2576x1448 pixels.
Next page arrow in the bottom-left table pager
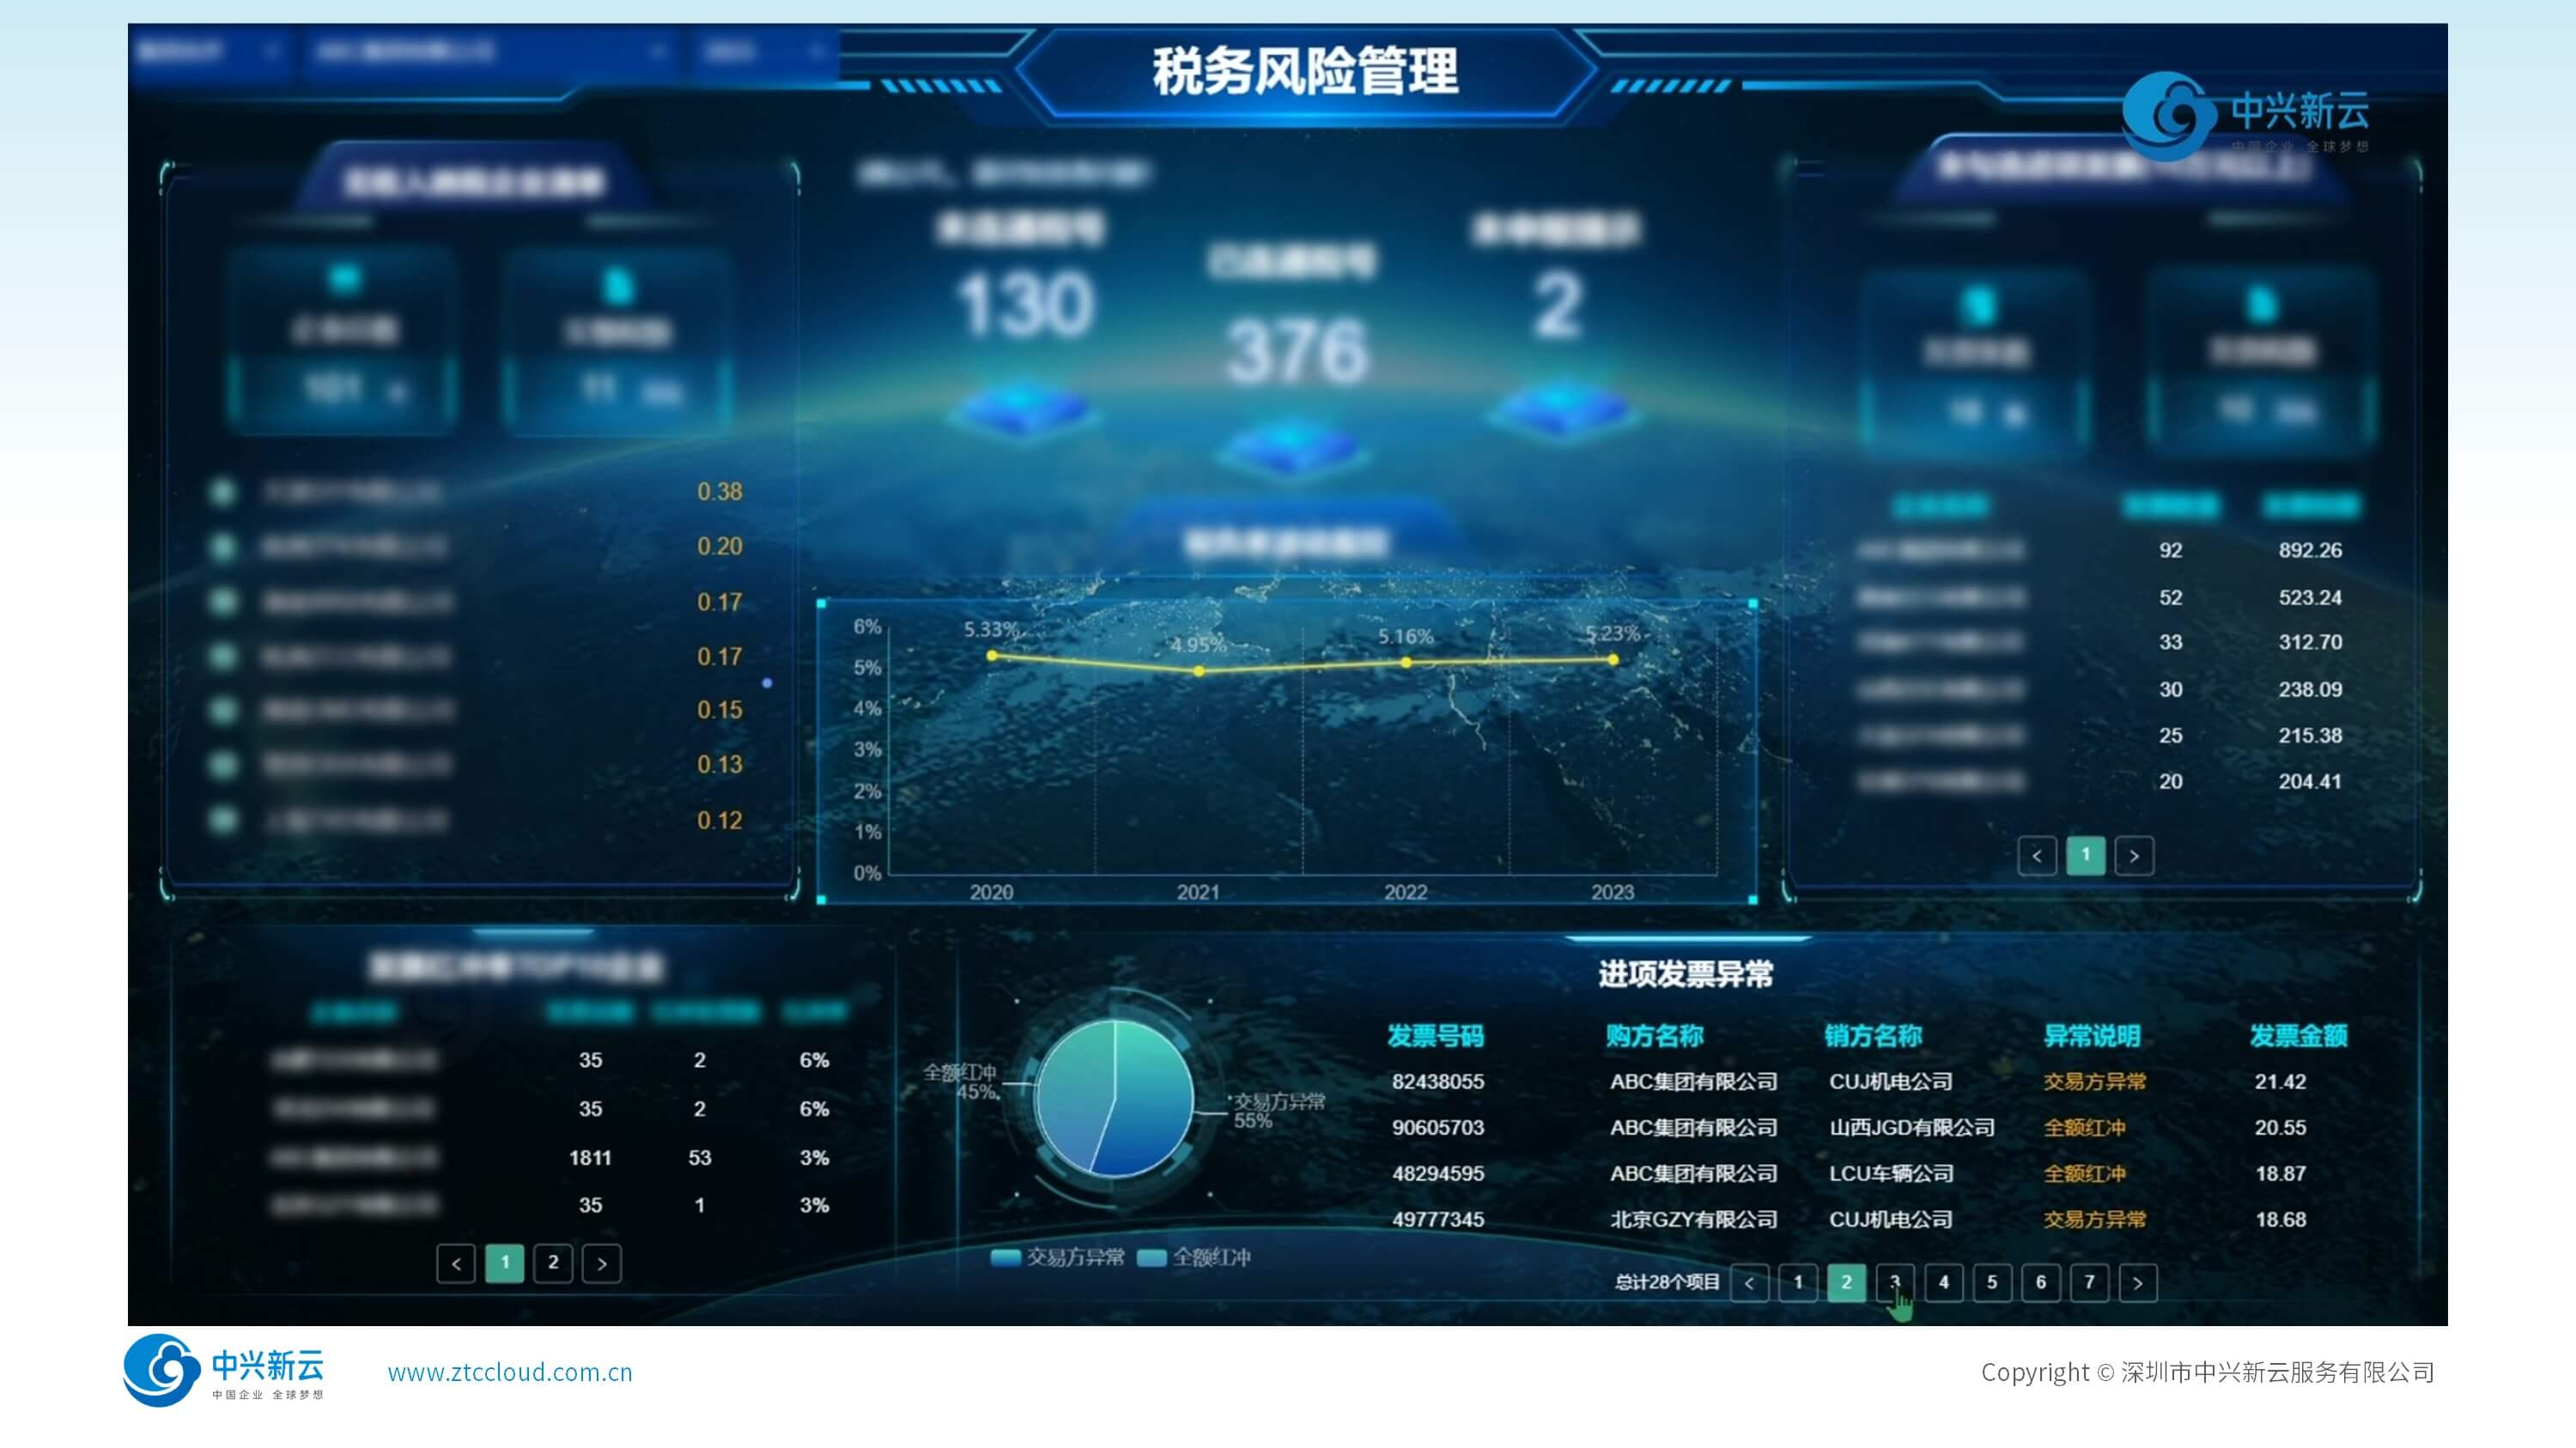pos(601,1263)
